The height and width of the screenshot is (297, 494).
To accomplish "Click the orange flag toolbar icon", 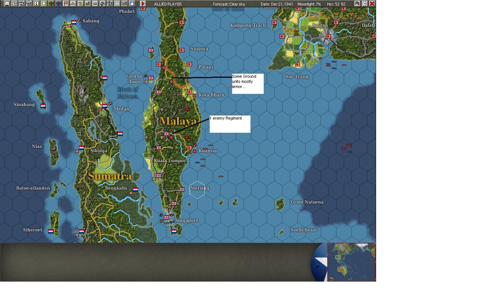I will 66,4.
